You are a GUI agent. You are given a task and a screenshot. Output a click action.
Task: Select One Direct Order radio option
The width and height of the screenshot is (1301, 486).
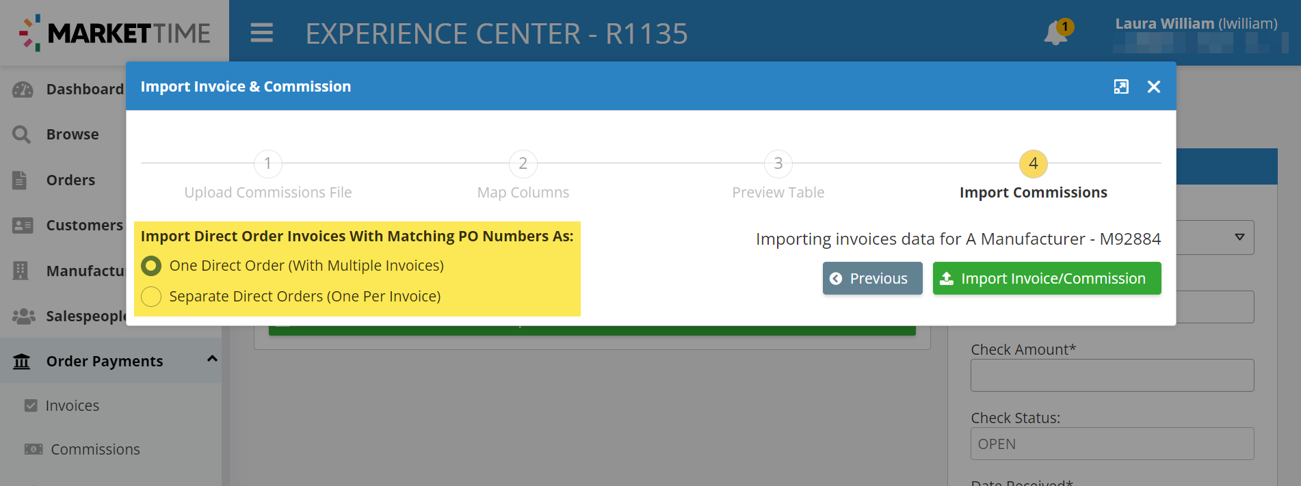(151, 266)
